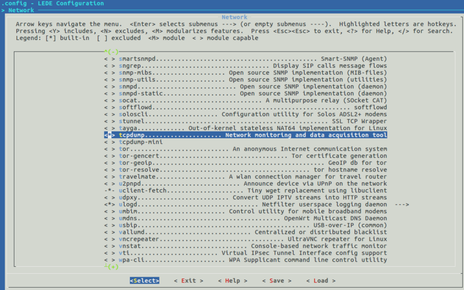The width and height of the screenshot is (464, 290).
Task: Select the softflowd row
Action: click(x=245, y=107)
